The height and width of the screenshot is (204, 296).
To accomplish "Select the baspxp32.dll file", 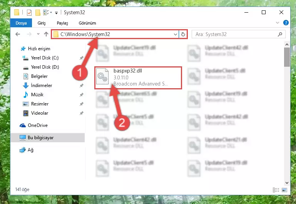I will (x=138, y=77).
